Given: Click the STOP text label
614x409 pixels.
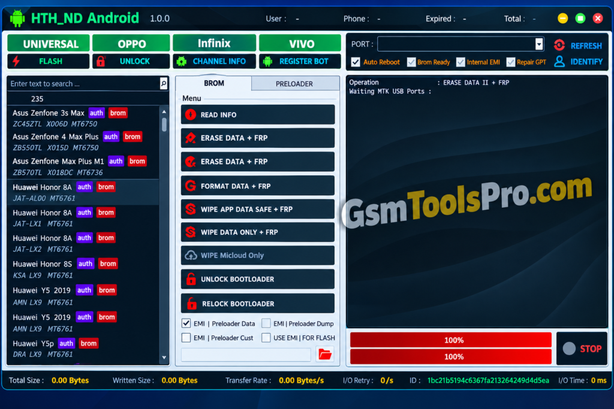Looking at the screenshot, I should [591, 349].
